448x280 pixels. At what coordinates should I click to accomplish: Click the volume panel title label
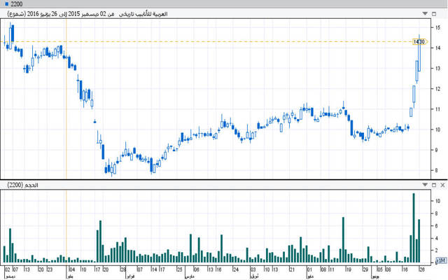coord(23,185)
